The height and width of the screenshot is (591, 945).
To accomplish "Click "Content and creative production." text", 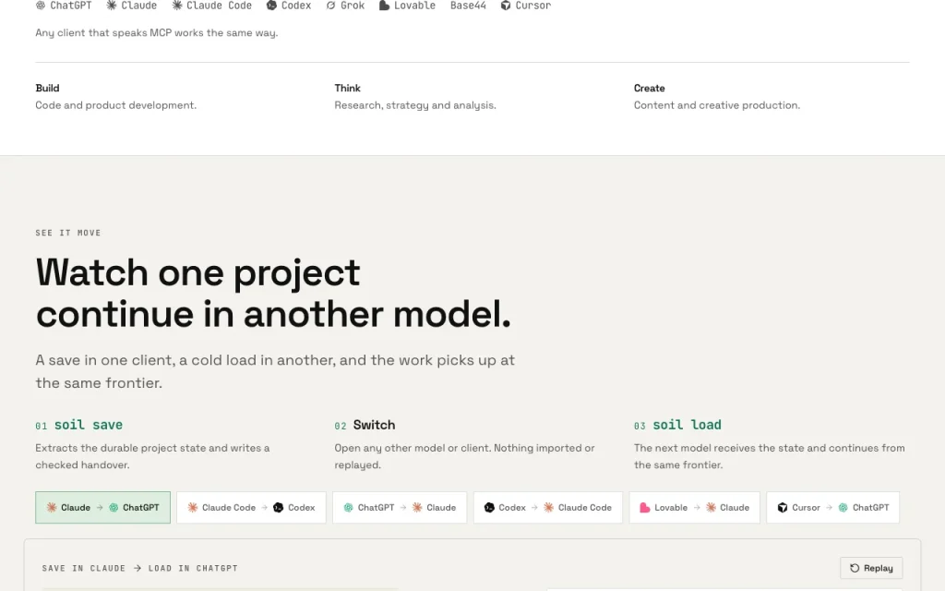I will (717, 105).
